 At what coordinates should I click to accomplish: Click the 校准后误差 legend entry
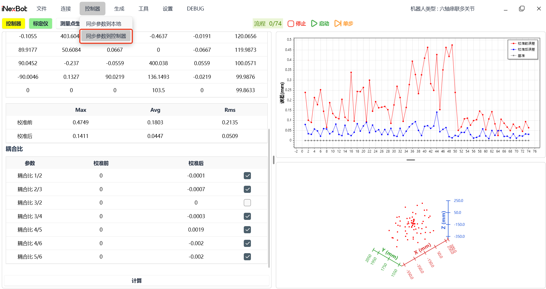[x=523, y=49]
